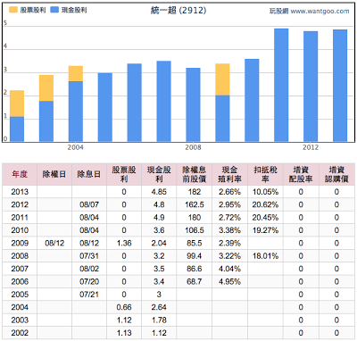This screenshot has width=357, height=341.
Task: Click the blue 現金股利 legend swatch
Action: coord(54,10)
